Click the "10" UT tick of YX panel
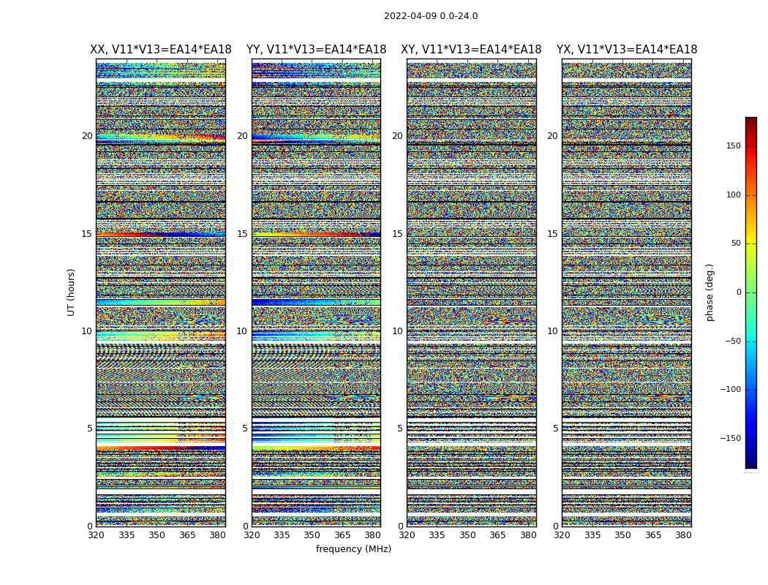The image size is (768, 585). pyautogui.click(x=552, y=331)
